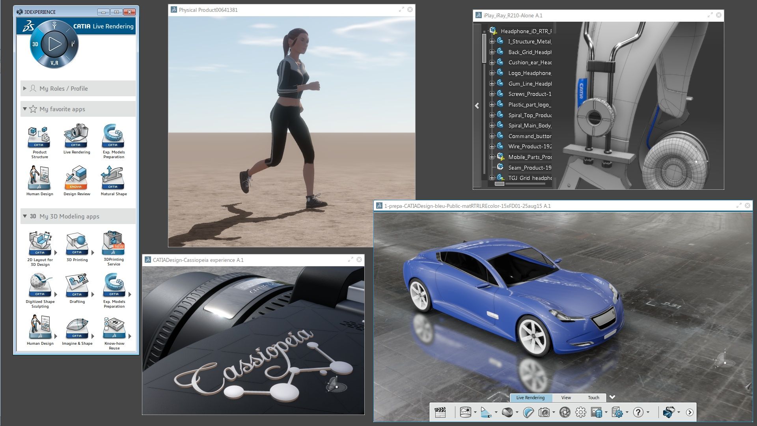Click the aperture render icon

tap(565, 412)
